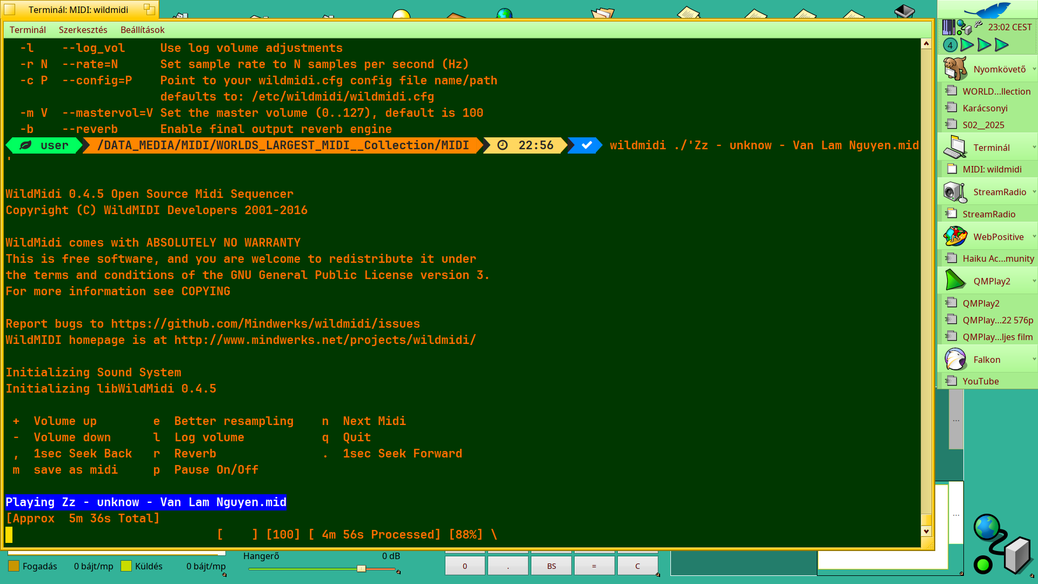1038x584 pixels.
Task: Open the Terminál menu
Action: pos(28,30)
